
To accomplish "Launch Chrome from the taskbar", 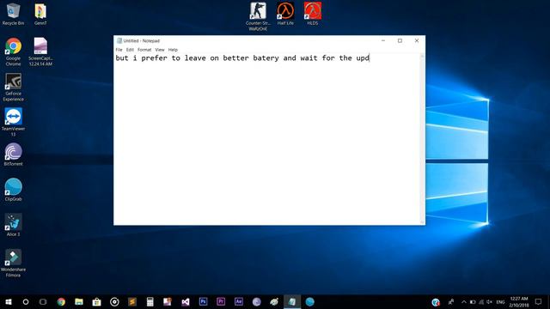I will pyautogui.click(x=61, y=301).
